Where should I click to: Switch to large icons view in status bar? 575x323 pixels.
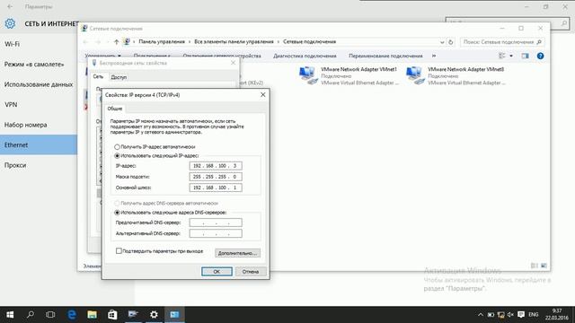[544, 266]
